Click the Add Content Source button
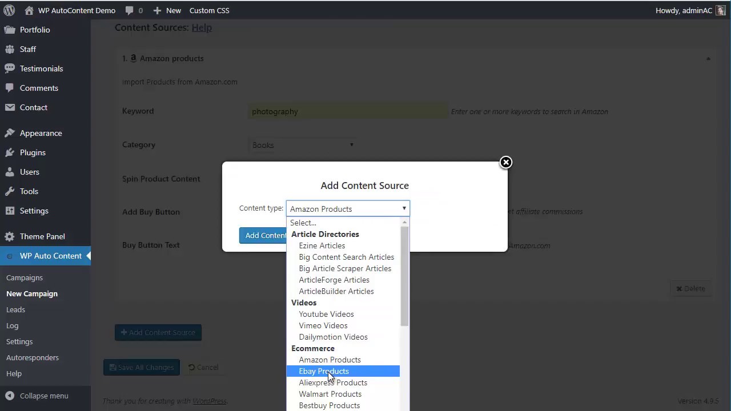This screenshot has width=731, height=411. [x=158, y=332]
